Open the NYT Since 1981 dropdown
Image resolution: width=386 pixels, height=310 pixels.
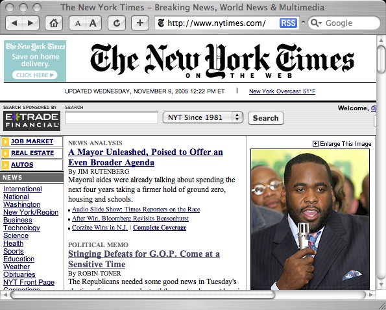203,117
